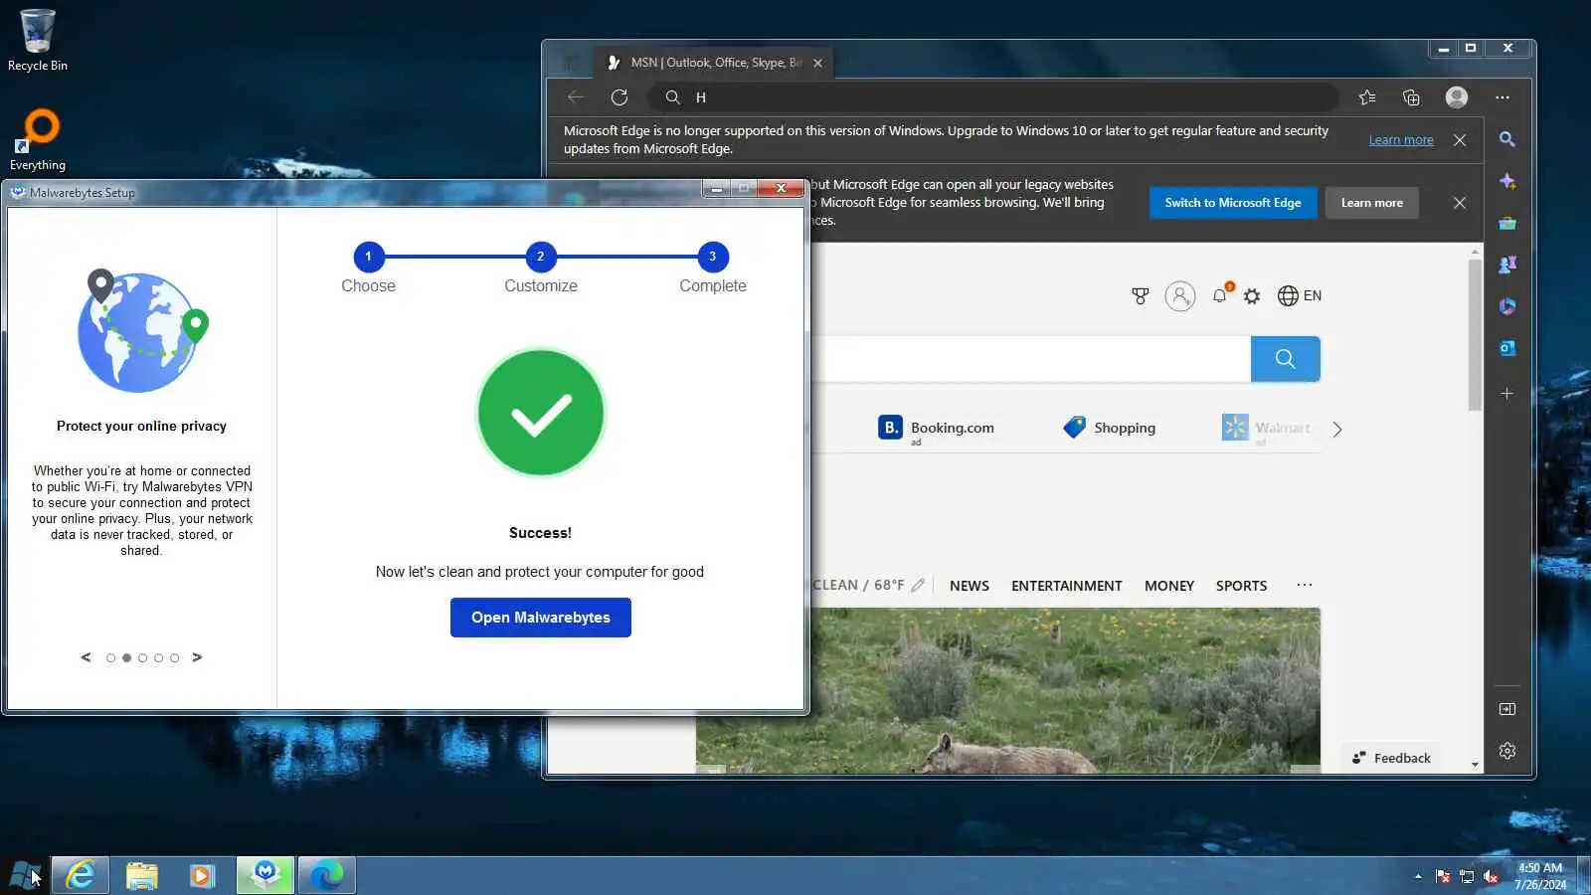
Task: Go back in Edge browser
Action: tap(575, 97)
